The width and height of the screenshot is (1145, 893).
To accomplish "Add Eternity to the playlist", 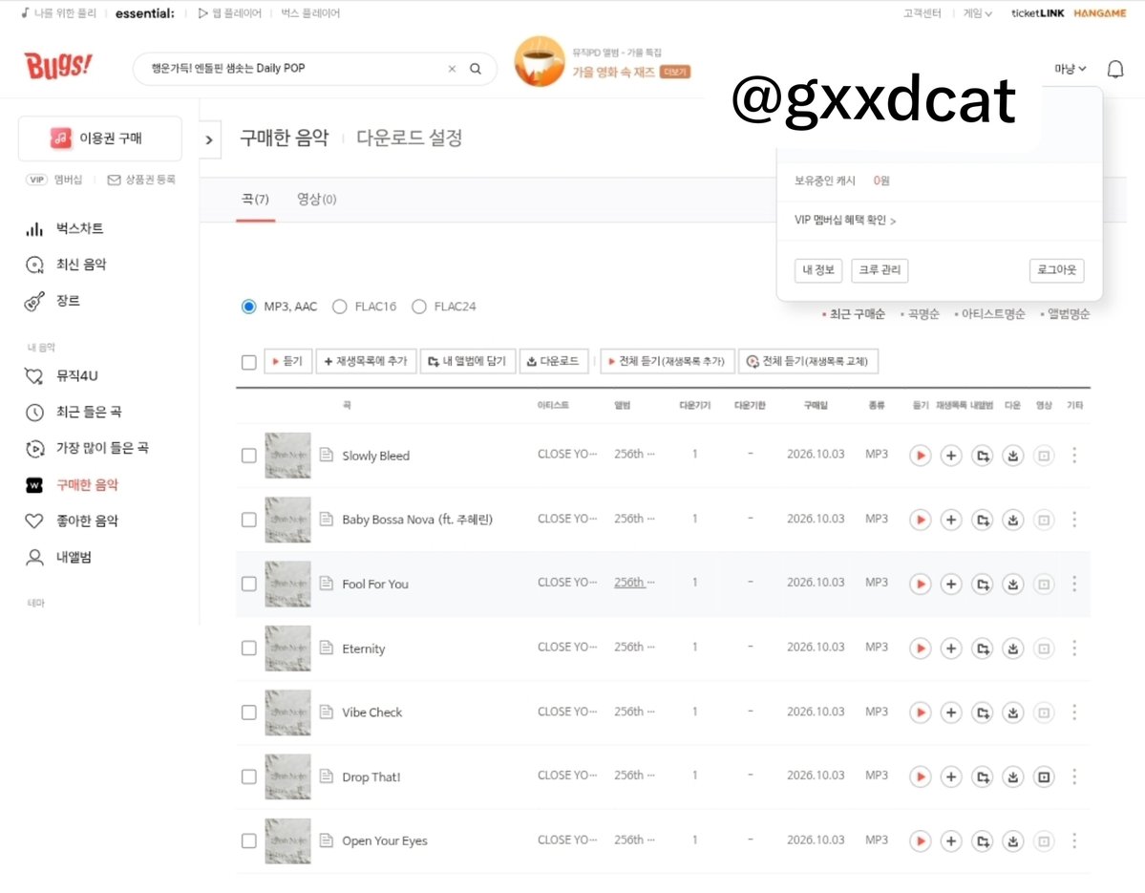I will (951, 648).
